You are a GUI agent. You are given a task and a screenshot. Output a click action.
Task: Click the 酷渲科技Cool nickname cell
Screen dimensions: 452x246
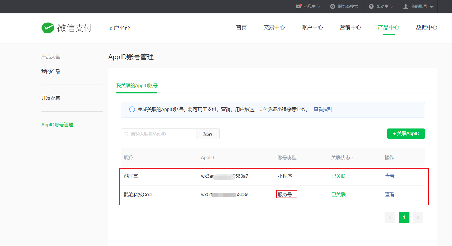click(138, 195)
